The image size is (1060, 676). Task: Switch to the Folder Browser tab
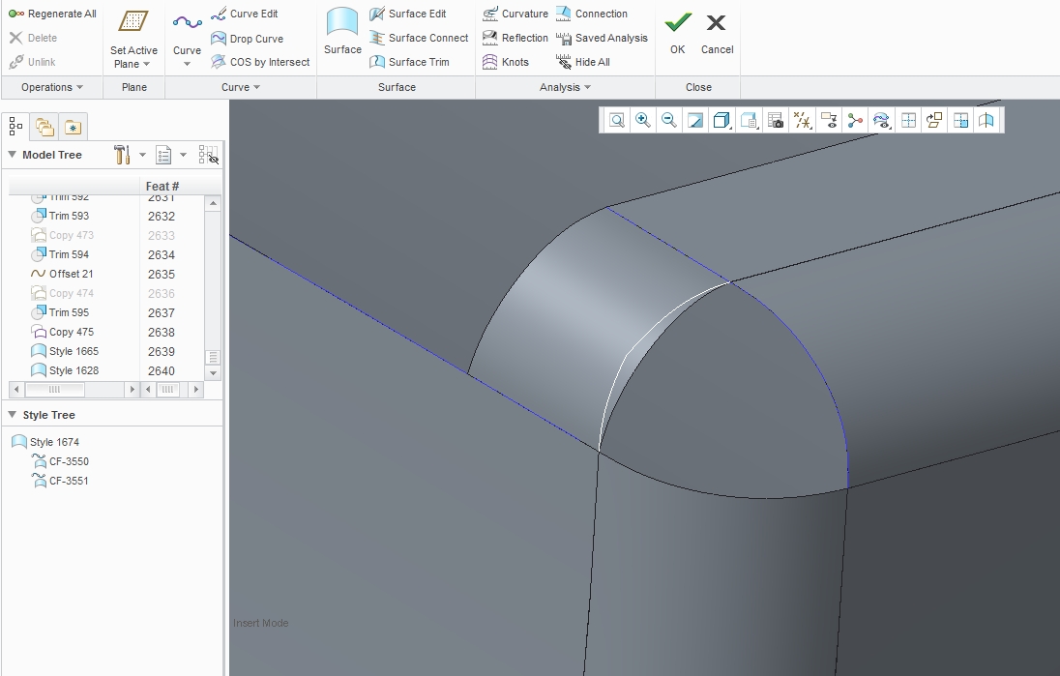(44, 127)
